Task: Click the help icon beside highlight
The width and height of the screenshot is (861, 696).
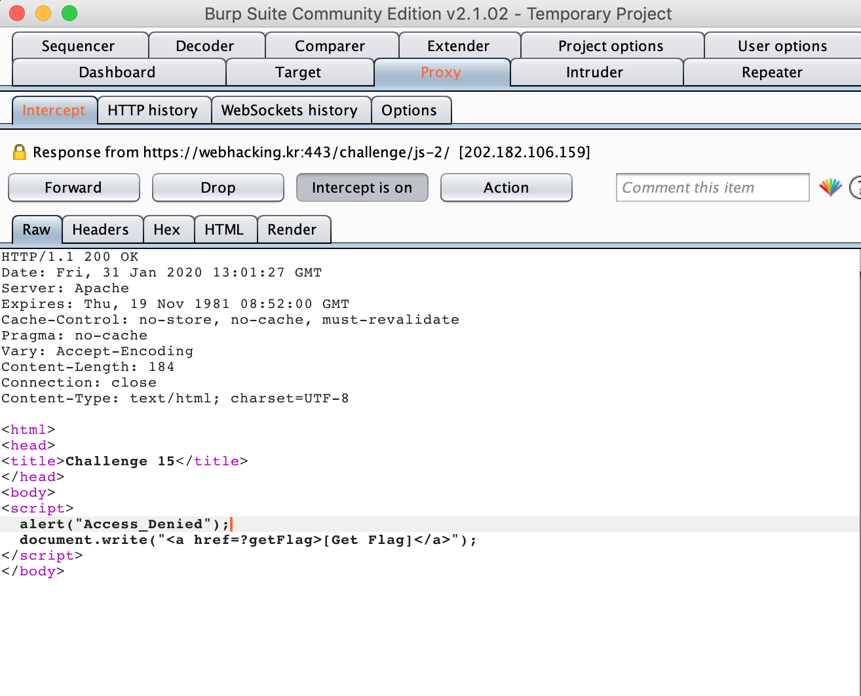Action: point(855,187)
